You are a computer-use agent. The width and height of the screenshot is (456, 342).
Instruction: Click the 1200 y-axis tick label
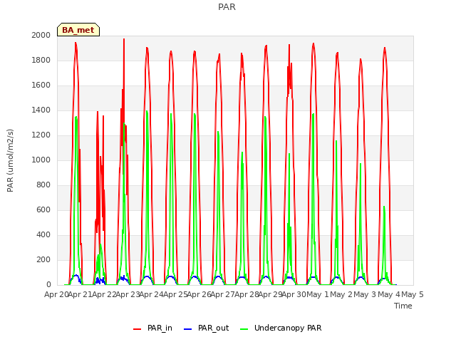[x=41, y=135]
